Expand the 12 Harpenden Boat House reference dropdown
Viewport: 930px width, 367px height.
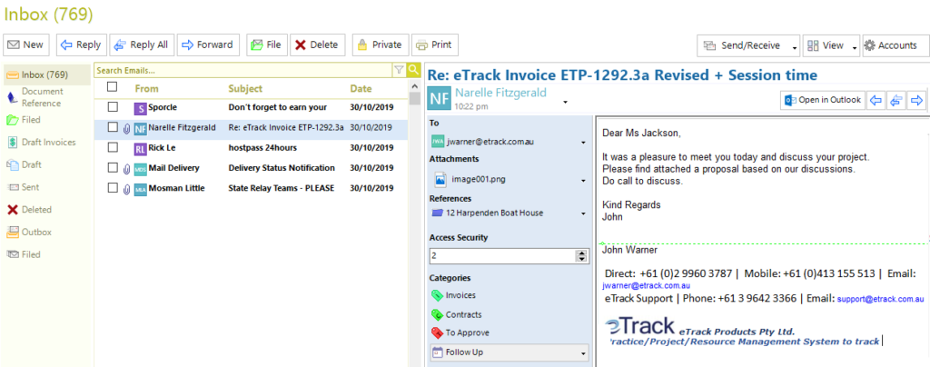pos(584,213)
